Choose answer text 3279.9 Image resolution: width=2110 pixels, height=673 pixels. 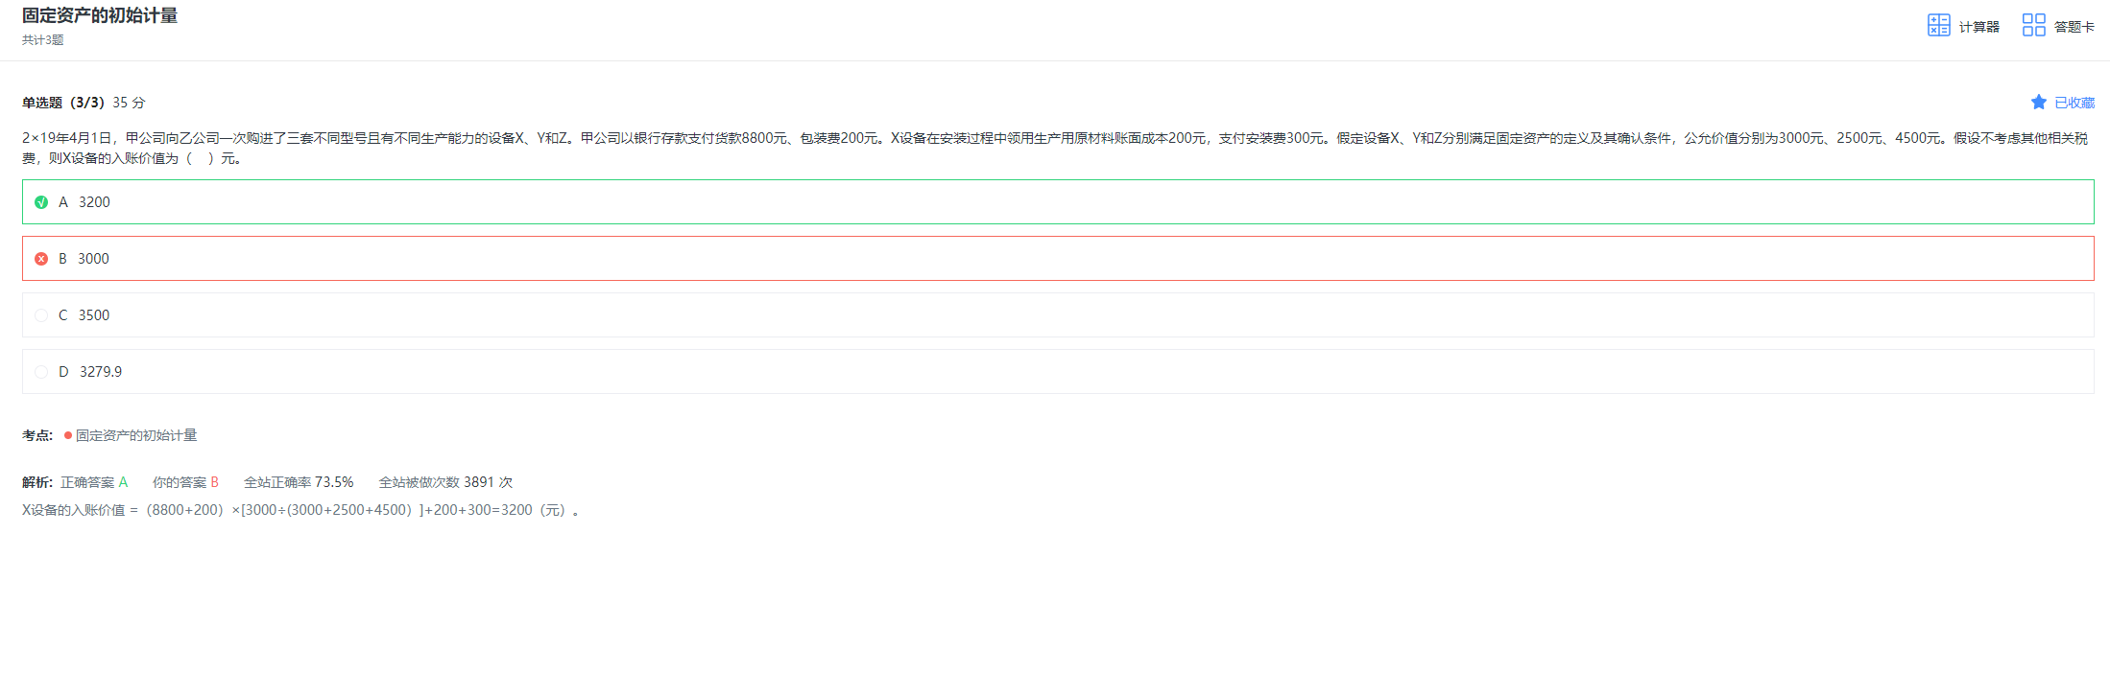[x=101, y=372]
